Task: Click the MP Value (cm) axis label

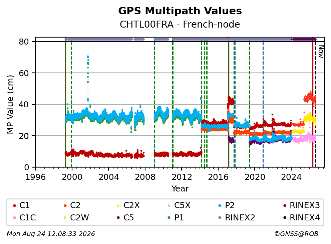Action: [x=10, y=104]
